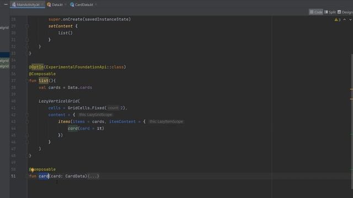This screenshot has width=353, height=198.
Task: Click the @Composable annotation above fun list
Action: click(42, 74)
